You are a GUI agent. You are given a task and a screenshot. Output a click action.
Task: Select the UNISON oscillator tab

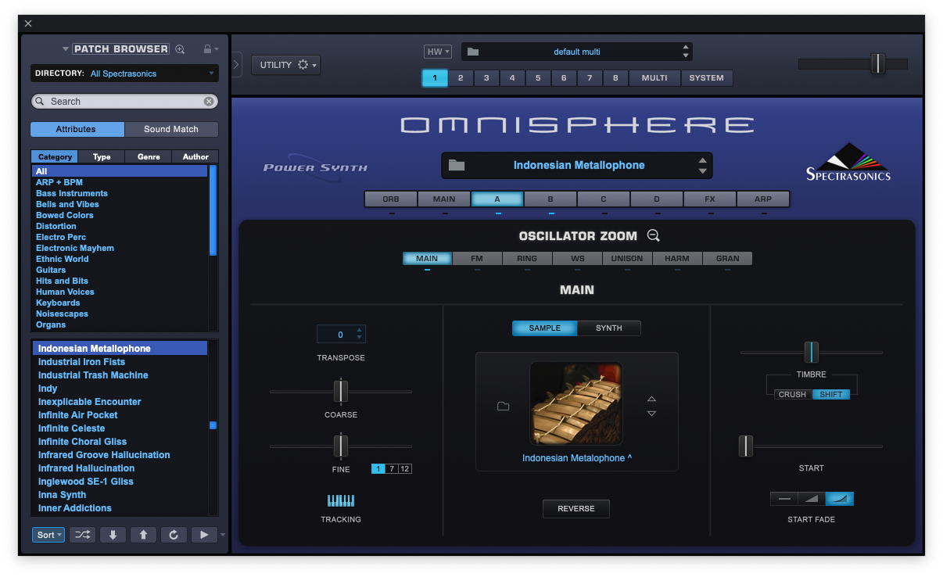click(x=627, y=259)
